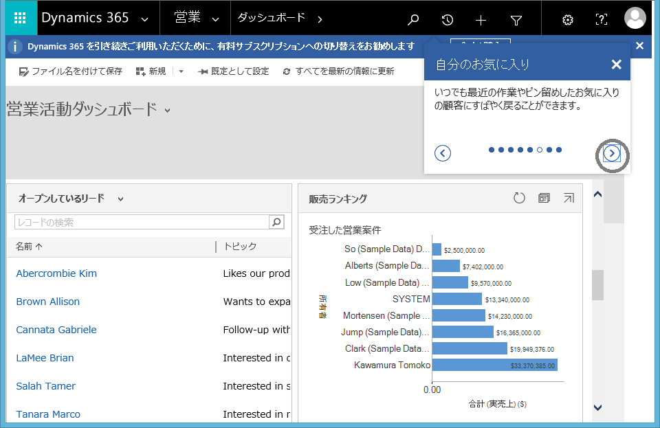Click the Mortensen (Sample chart bar
660x428 pixels.
click(x=459, y=315)
